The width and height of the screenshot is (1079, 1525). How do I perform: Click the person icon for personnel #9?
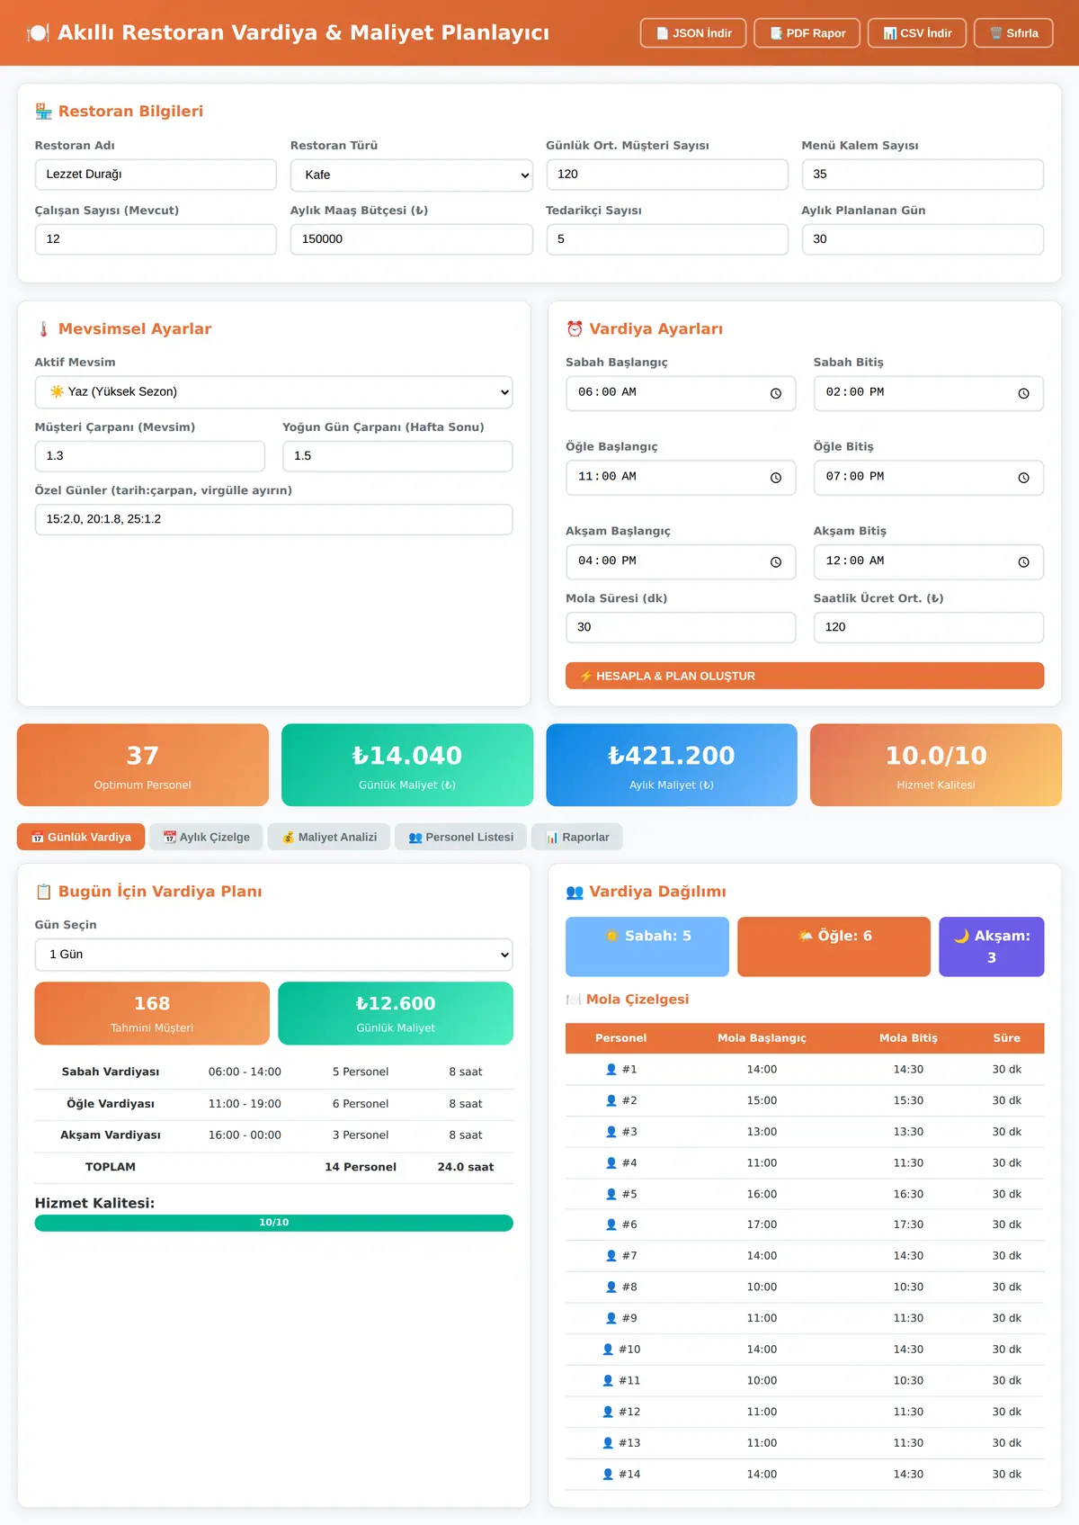point(611,1319)
